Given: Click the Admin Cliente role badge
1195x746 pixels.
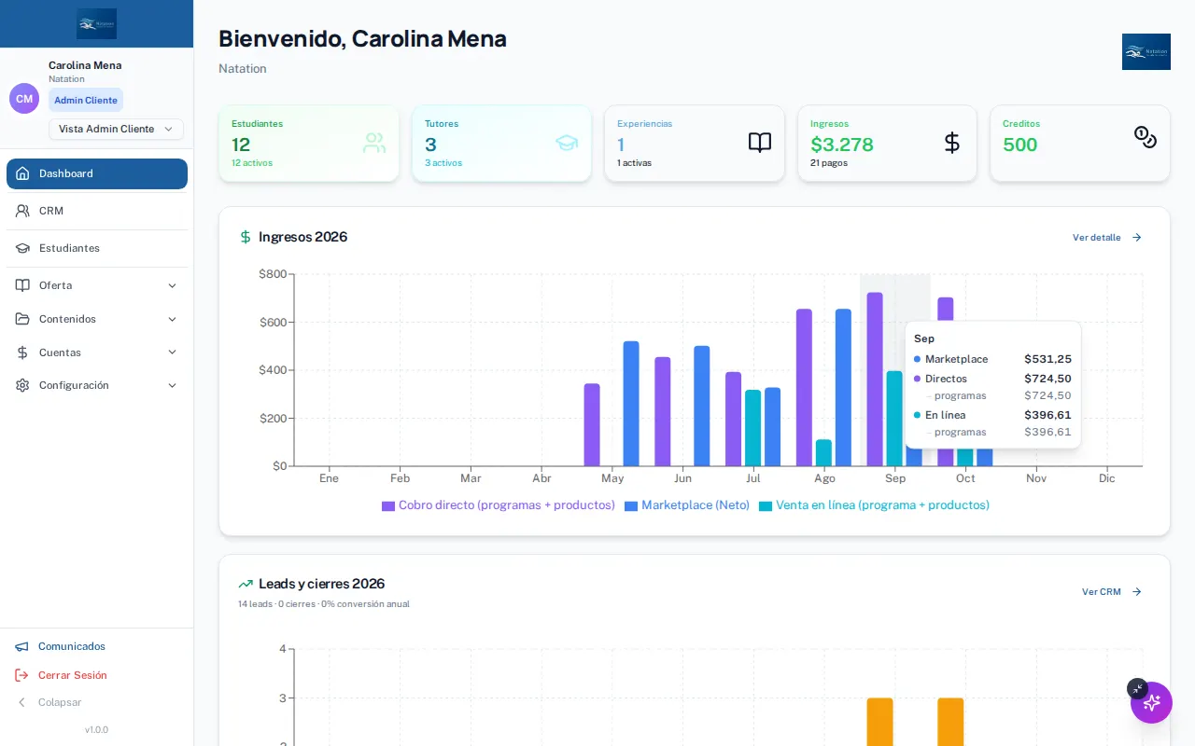Looking at the screenshot, I should pyautogui.click(x=86, y=100).
